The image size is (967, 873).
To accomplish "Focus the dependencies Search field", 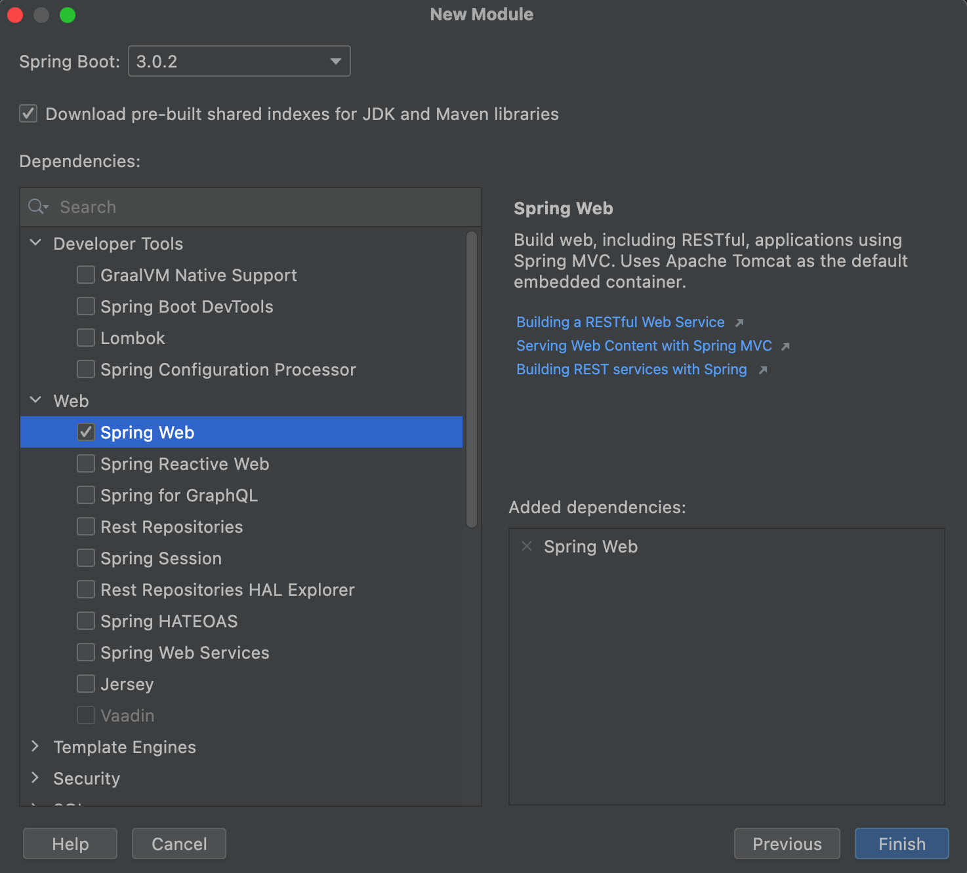I will point(251,207).
